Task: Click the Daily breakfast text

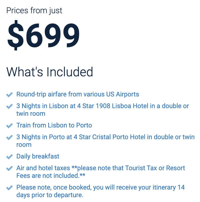Action: tap(38, 156)
